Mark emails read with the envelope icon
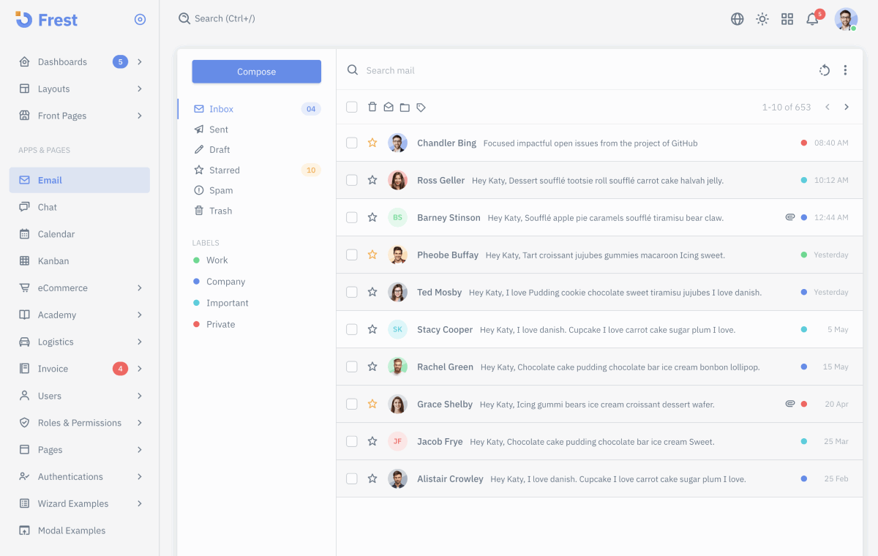 [389, 106]
